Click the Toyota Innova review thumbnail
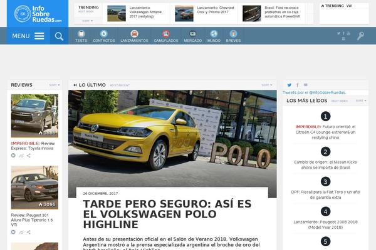 34,116
